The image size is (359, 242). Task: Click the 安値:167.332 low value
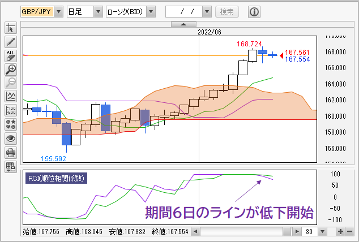[x=127, y=232]
